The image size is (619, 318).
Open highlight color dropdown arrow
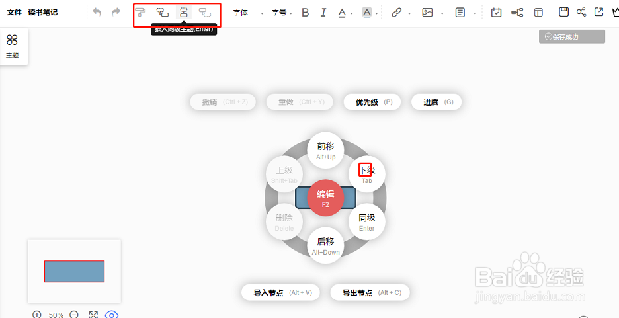(x=376, y=13)
